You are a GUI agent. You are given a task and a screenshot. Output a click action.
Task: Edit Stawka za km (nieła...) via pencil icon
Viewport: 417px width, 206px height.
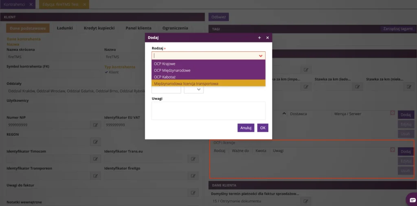(x=409, y=86)
